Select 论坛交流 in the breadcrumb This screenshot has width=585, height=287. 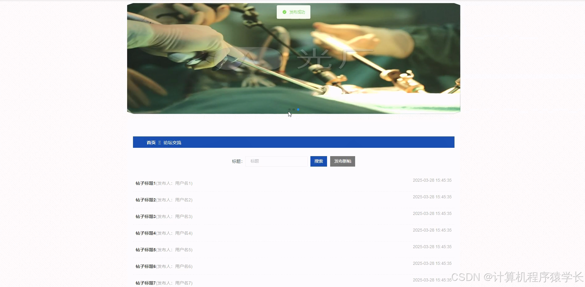pyautogui.click(x=172, y=143)
